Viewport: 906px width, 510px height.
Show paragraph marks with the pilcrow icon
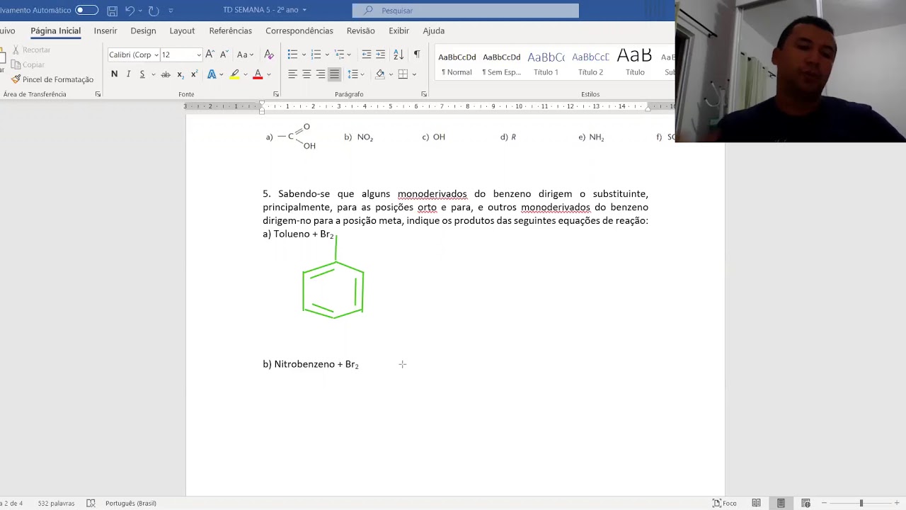click(x=417, y=55)
